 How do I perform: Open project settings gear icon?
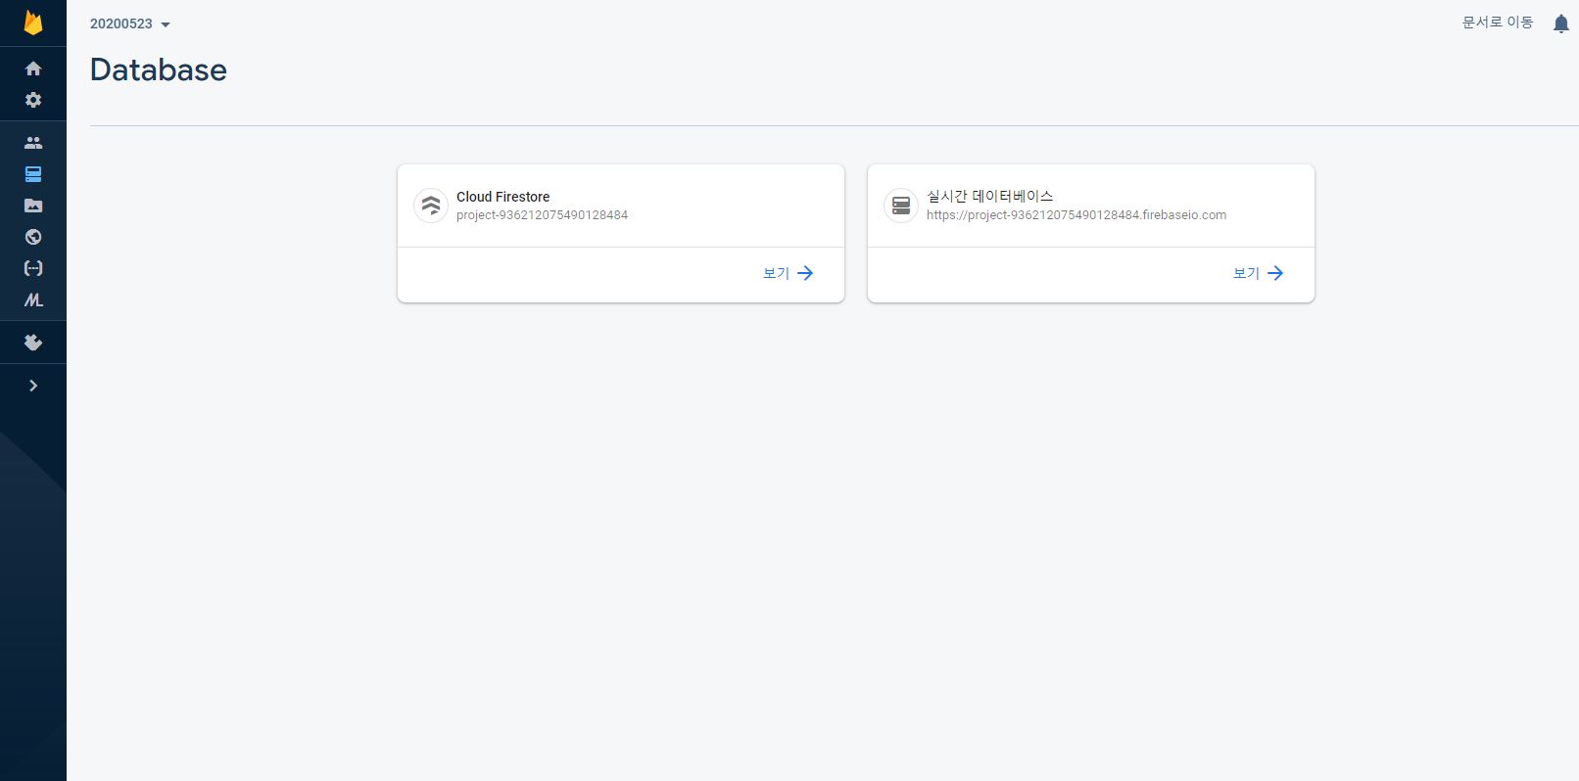[x=33, y=100]
